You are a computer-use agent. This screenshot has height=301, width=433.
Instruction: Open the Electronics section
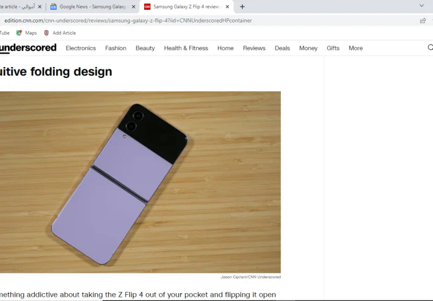tap(81, 48)
